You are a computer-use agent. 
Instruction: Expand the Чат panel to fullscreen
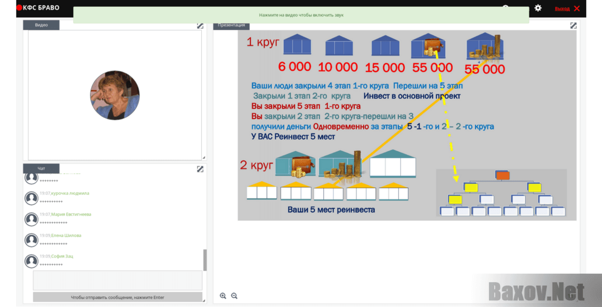pos(200,169)
